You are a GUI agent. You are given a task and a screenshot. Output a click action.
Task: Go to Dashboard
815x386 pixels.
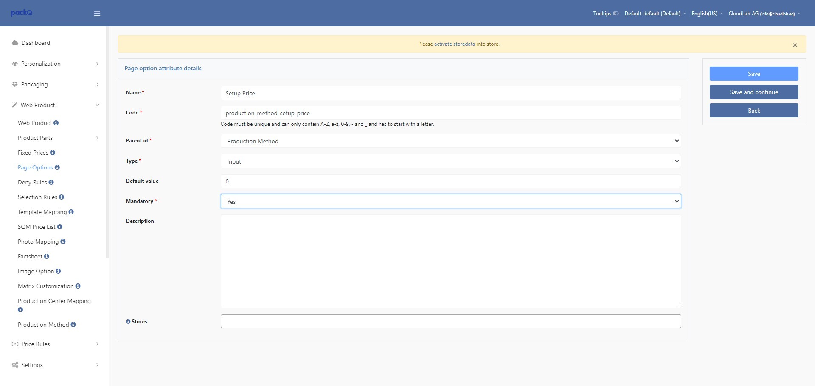[x=36, y=43]
